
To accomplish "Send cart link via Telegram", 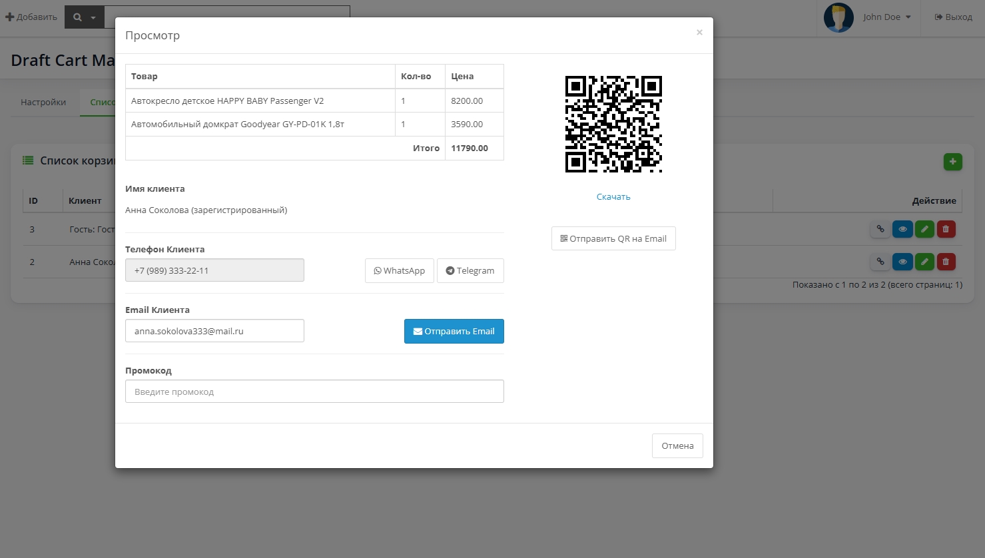I will click(x=470, y=271).
